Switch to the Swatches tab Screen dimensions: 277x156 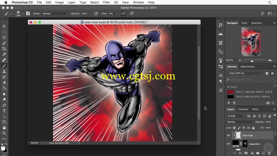(256, 23)
